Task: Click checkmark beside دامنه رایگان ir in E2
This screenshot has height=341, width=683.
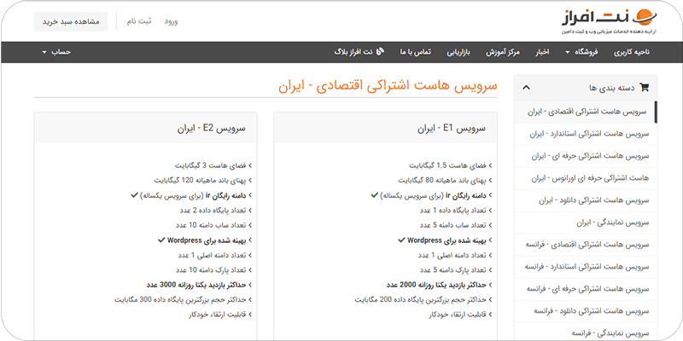Action: tap(134, 195)
